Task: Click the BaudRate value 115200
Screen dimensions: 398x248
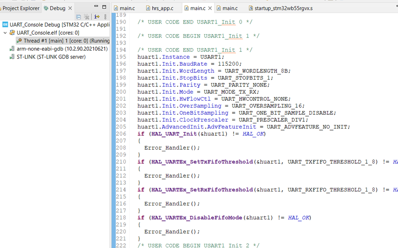Action: (x=228, y=64)
